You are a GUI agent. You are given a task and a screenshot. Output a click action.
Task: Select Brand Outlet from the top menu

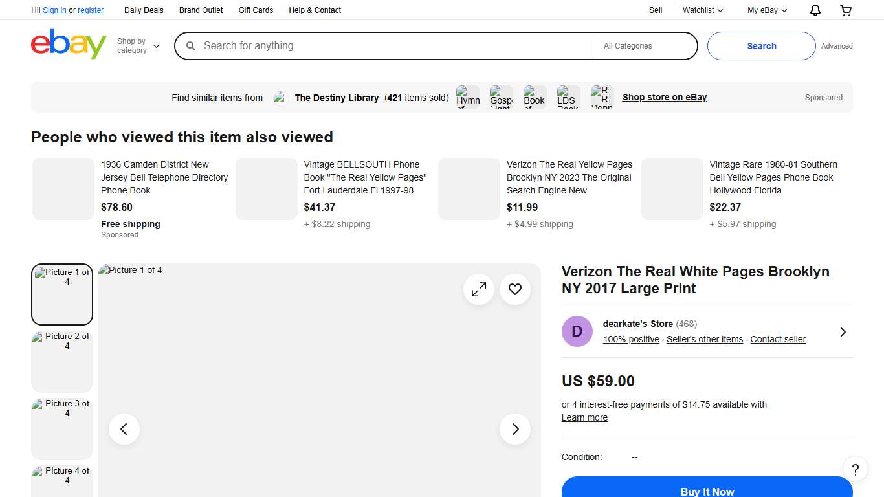click(201, 10)
